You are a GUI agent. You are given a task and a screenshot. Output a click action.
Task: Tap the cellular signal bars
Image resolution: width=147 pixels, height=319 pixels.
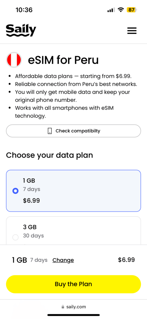coord(111,10)
